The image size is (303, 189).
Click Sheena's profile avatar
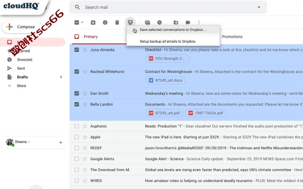pos(9,142)
